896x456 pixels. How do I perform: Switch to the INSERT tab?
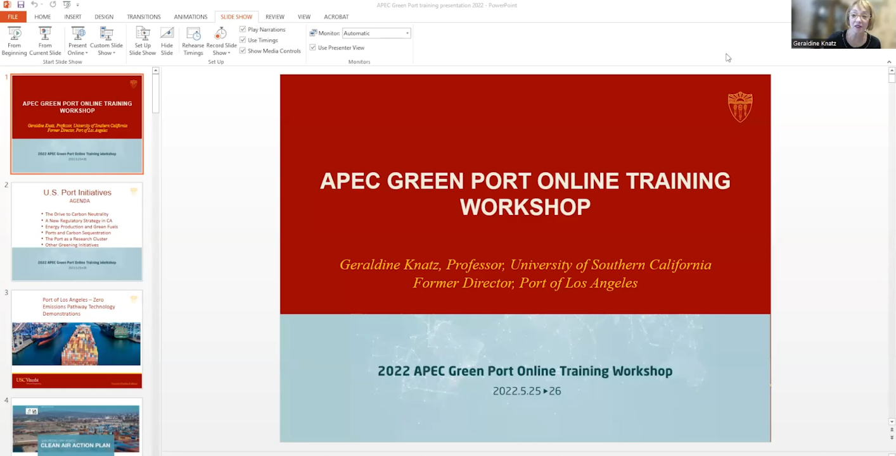[72, 17]
